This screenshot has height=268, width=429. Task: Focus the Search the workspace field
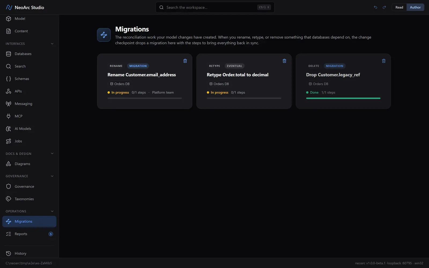tap(215, 7)
